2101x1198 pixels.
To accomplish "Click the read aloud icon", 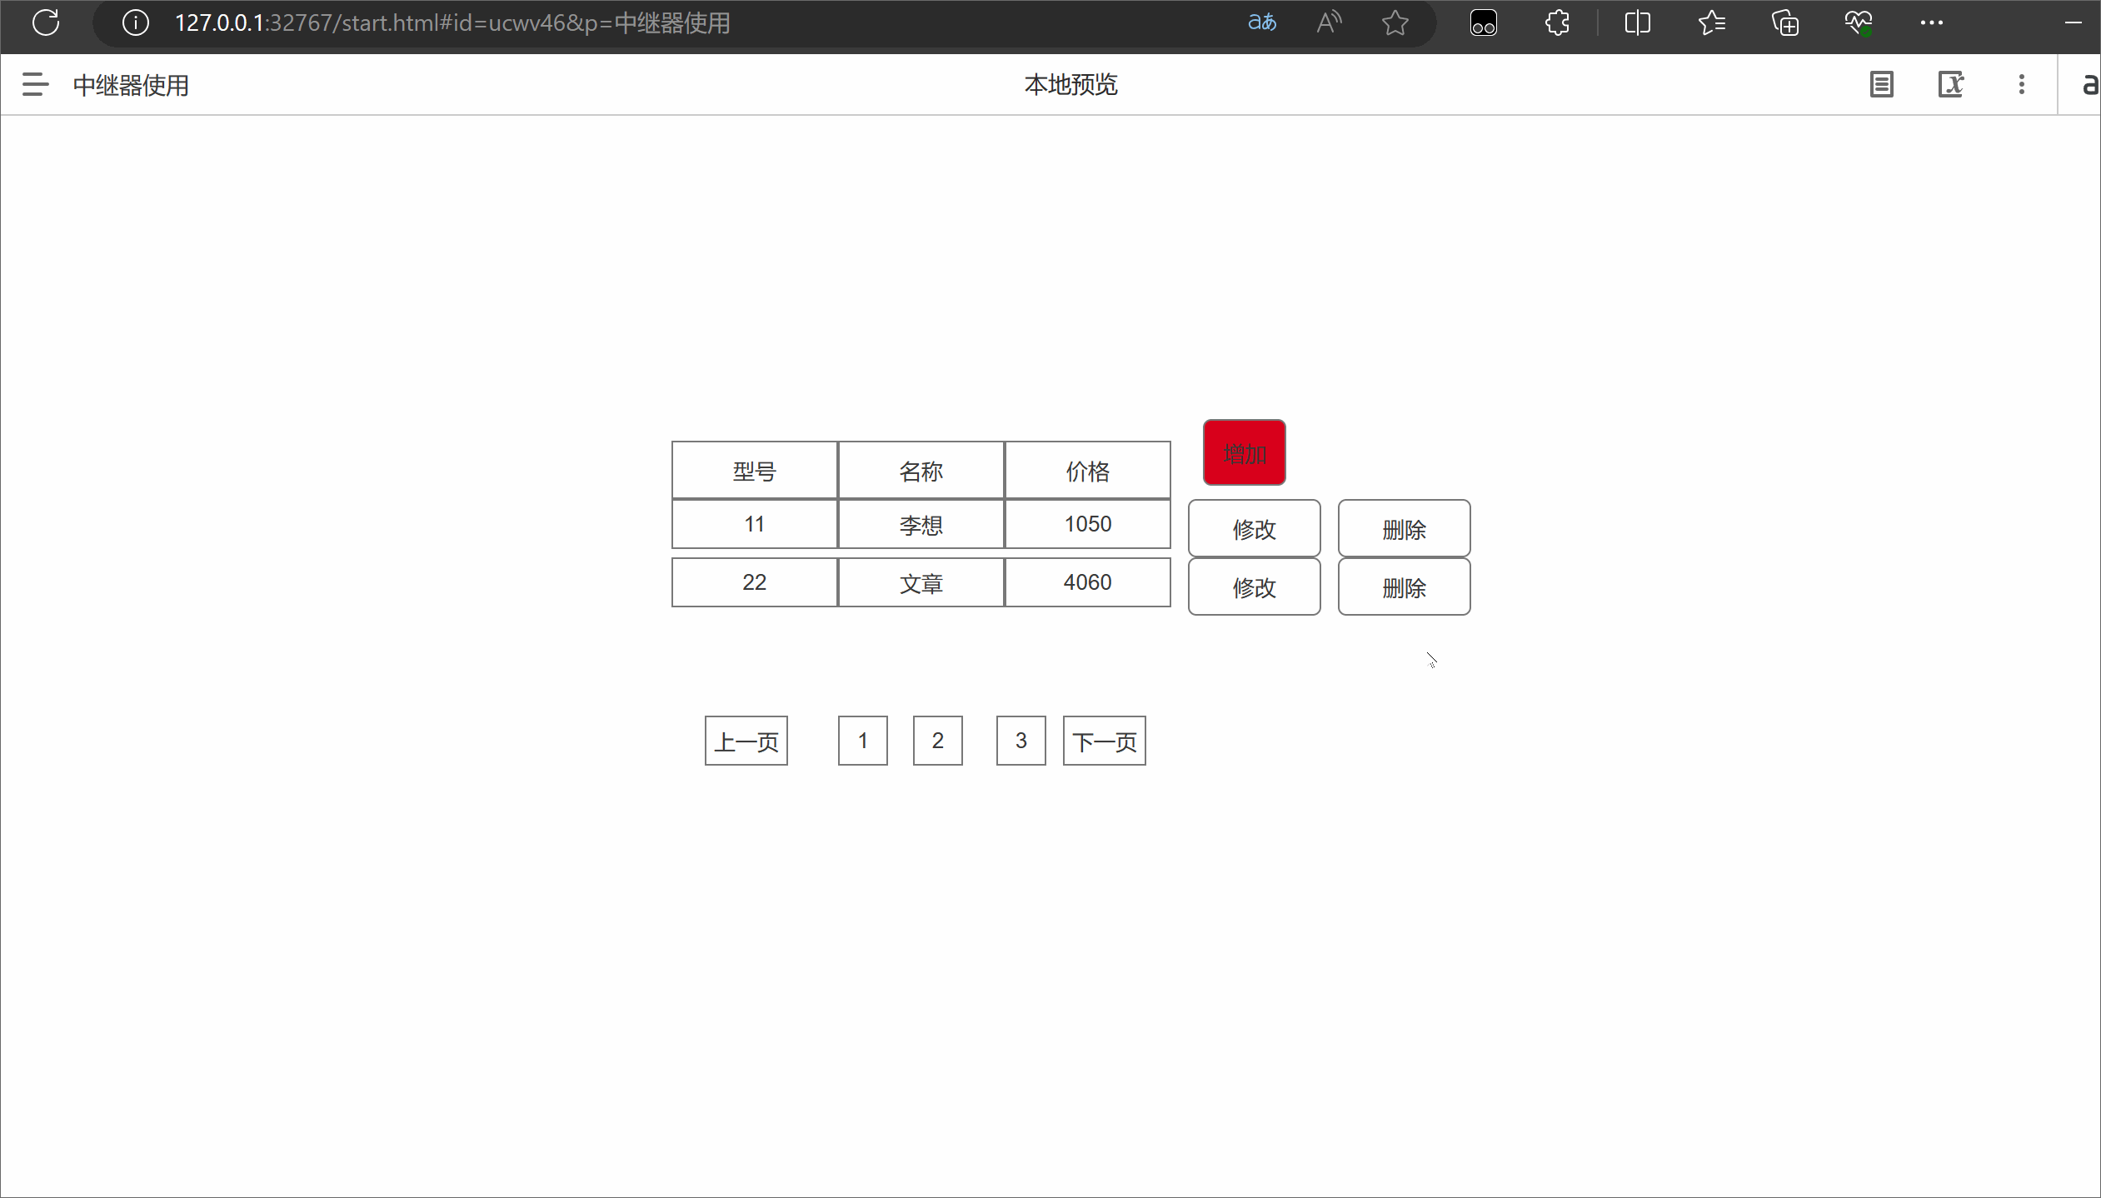I will [1329, 22].
